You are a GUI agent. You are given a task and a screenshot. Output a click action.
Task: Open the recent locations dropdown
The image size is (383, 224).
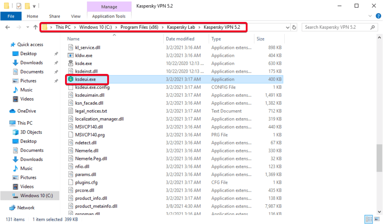(x=28, y=27)
